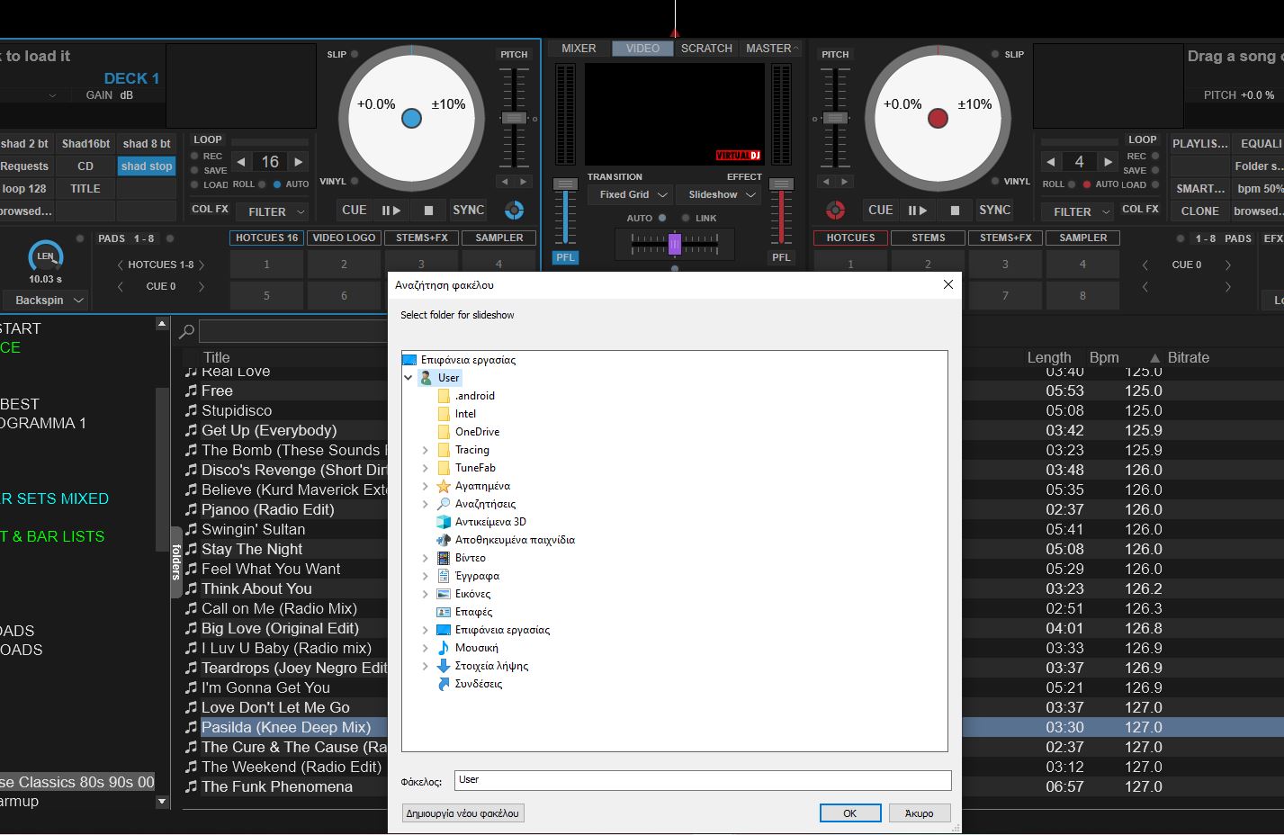Select the Μουσική music folder in the tree
This screenshot has width=1284, height=835.
[x=477, y=648]
